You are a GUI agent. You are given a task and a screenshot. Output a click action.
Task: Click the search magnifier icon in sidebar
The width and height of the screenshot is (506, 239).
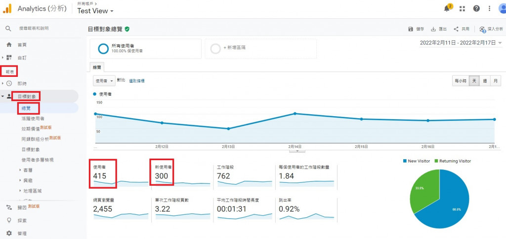[x=8, y=29]
